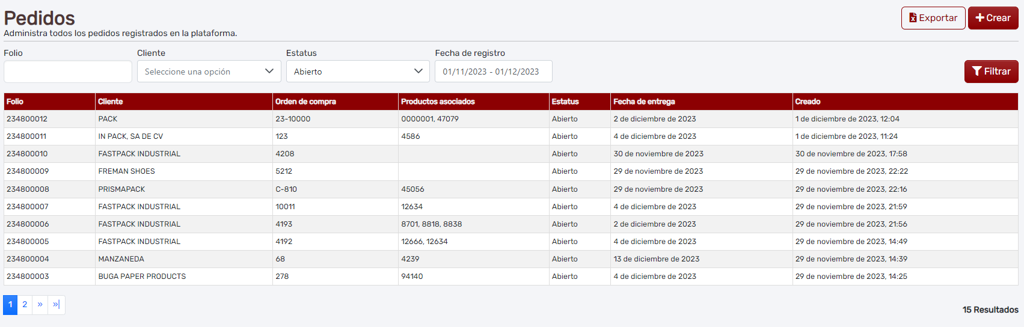Jump to the last page with »| icon
This screenshot has height=327, width=1024.
point(56,305)
